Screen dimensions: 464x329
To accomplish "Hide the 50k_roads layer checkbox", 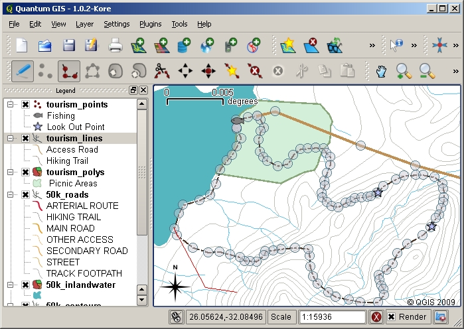I will click(25, 195).
